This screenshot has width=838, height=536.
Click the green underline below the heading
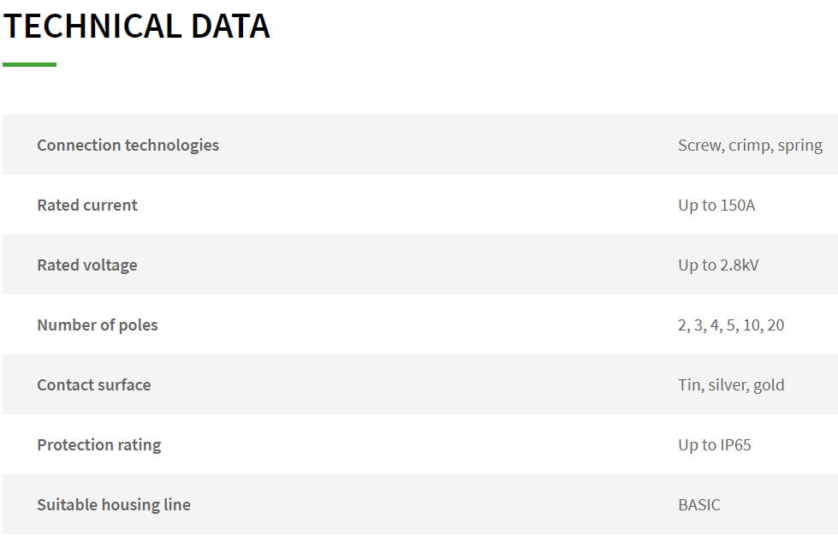point(29,64)
